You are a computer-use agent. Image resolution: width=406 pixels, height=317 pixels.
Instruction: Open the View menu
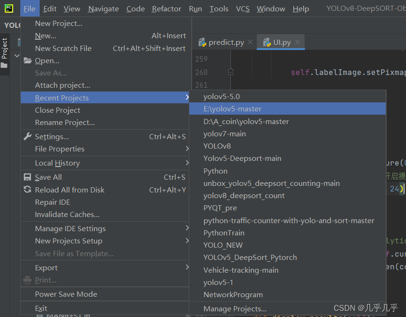pyautogui.click(x=72, y=9)
